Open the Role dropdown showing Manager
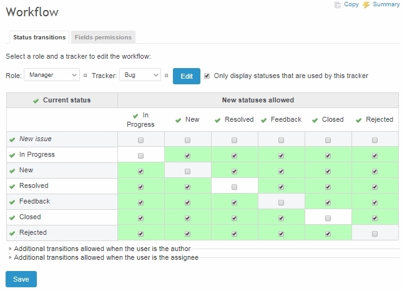Screen dimensions: 402x291 (52, 76)
